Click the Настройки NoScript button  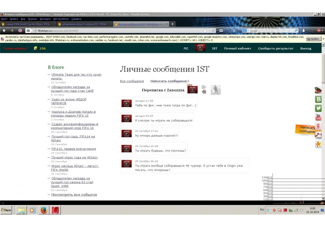313,39
